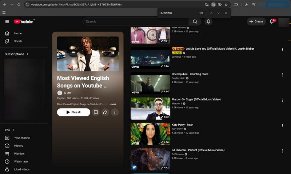Open the DJ Snake channel name link
Screen dimensions: 291x174
pyautogui.click(x=177, y=53)
